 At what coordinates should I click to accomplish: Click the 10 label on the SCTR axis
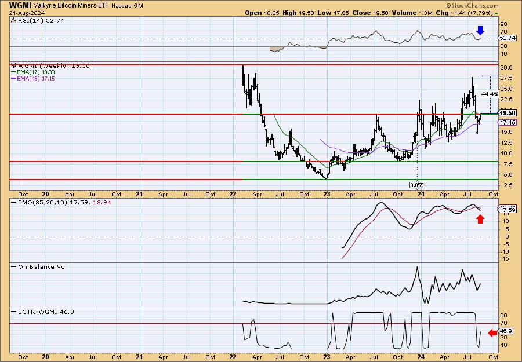pyautogui.click(x=503, y=345)
